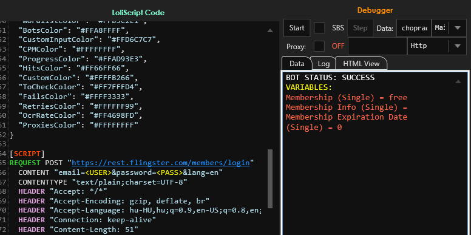This screenshot has height=235, width=471.
Task: Click the [SCRIPT] section marker
Action: (27, 154)
